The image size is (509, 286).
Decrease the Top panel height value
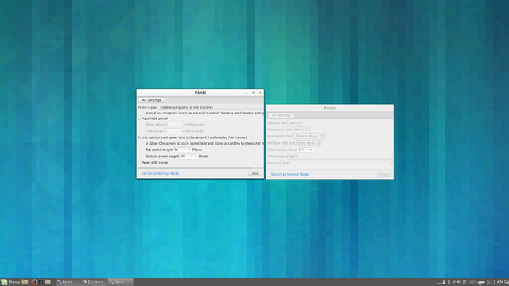coord(185,150)
